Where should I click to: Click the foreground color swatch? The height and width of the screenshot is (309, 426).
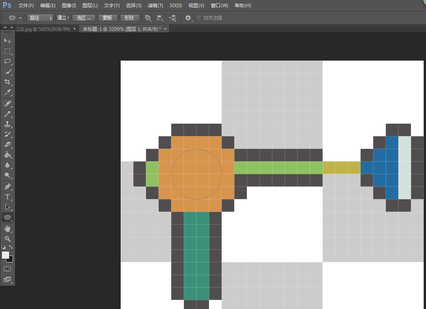(5, 255)
